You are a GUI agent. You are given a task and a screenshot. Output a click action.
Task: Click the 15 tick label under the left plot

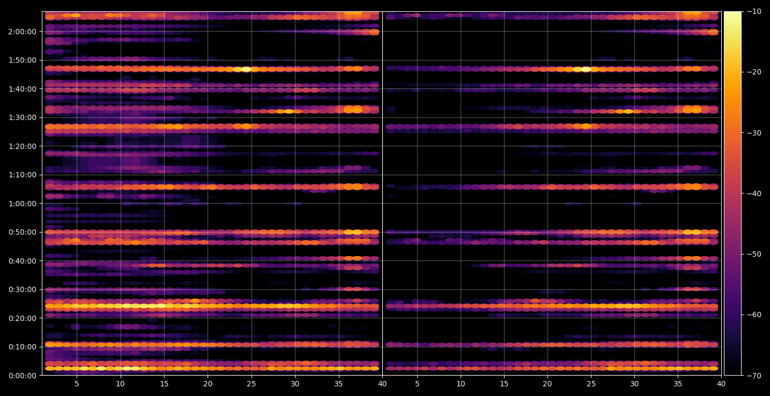point(164,384)
